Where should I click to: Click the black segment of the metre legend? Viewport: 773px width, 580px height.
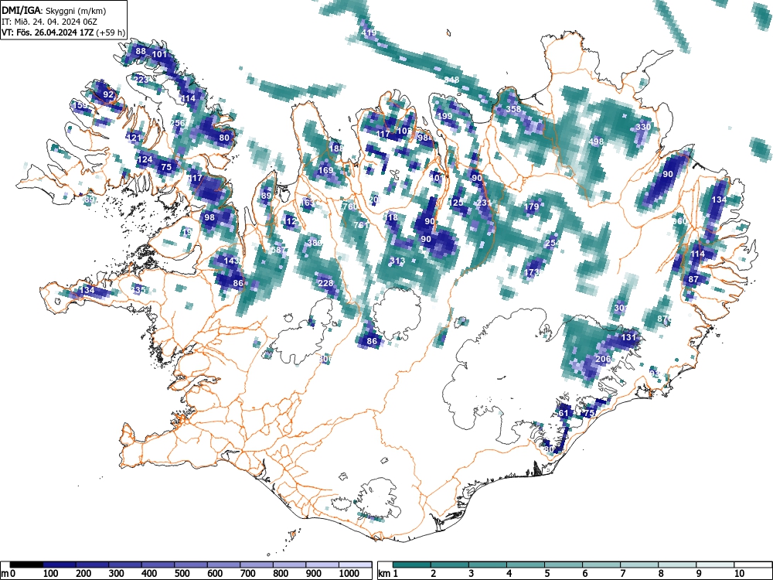pyautogui.click(x=26, y=565)
